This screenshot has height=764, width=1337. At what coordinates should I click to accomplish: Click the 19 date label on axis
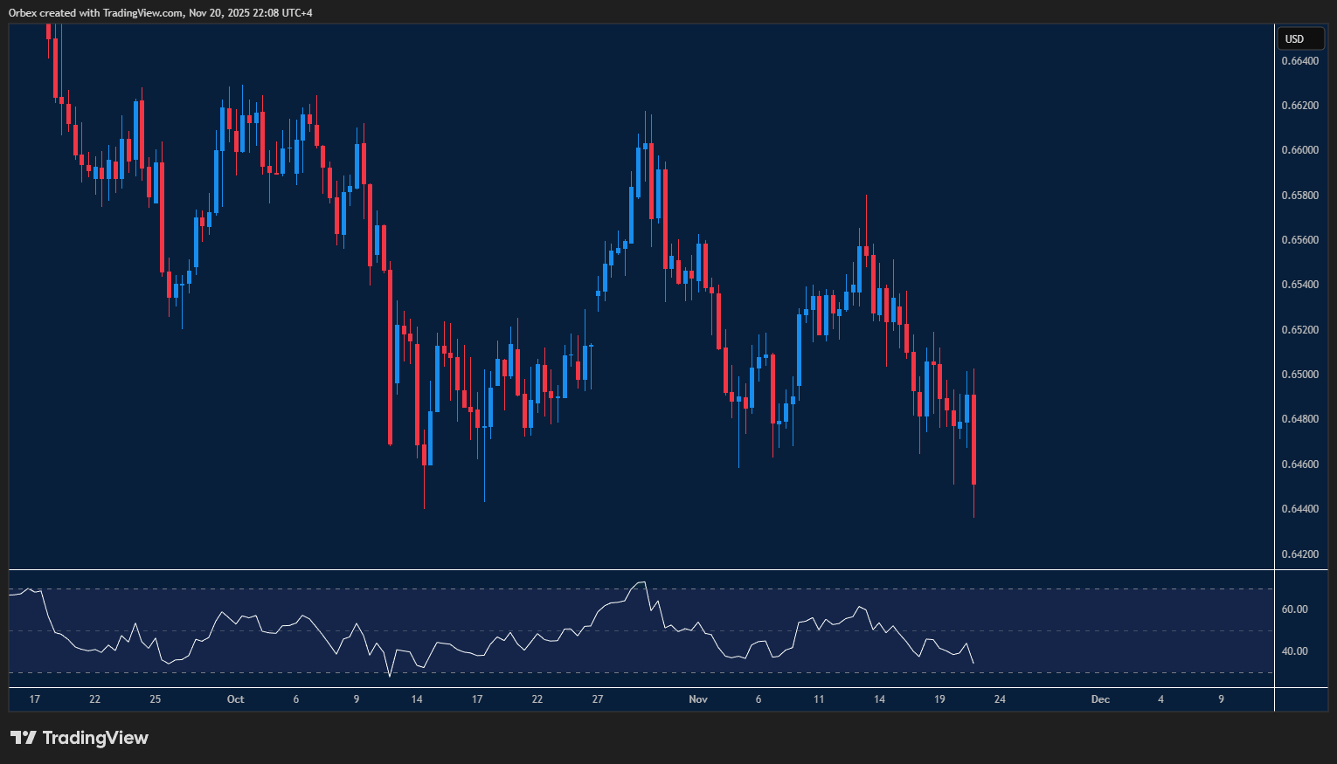pos(939,699)
